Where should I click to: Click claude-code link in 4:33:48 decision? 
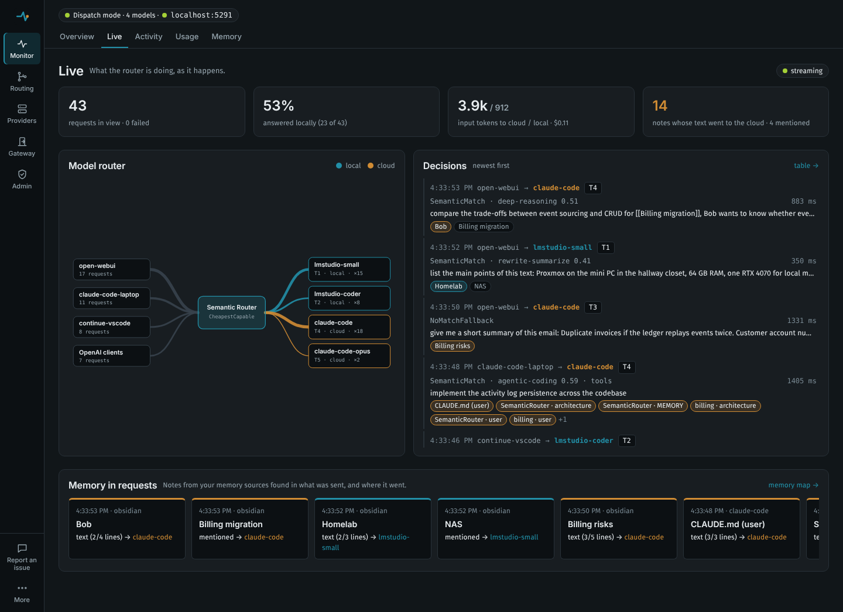[590, 367]
